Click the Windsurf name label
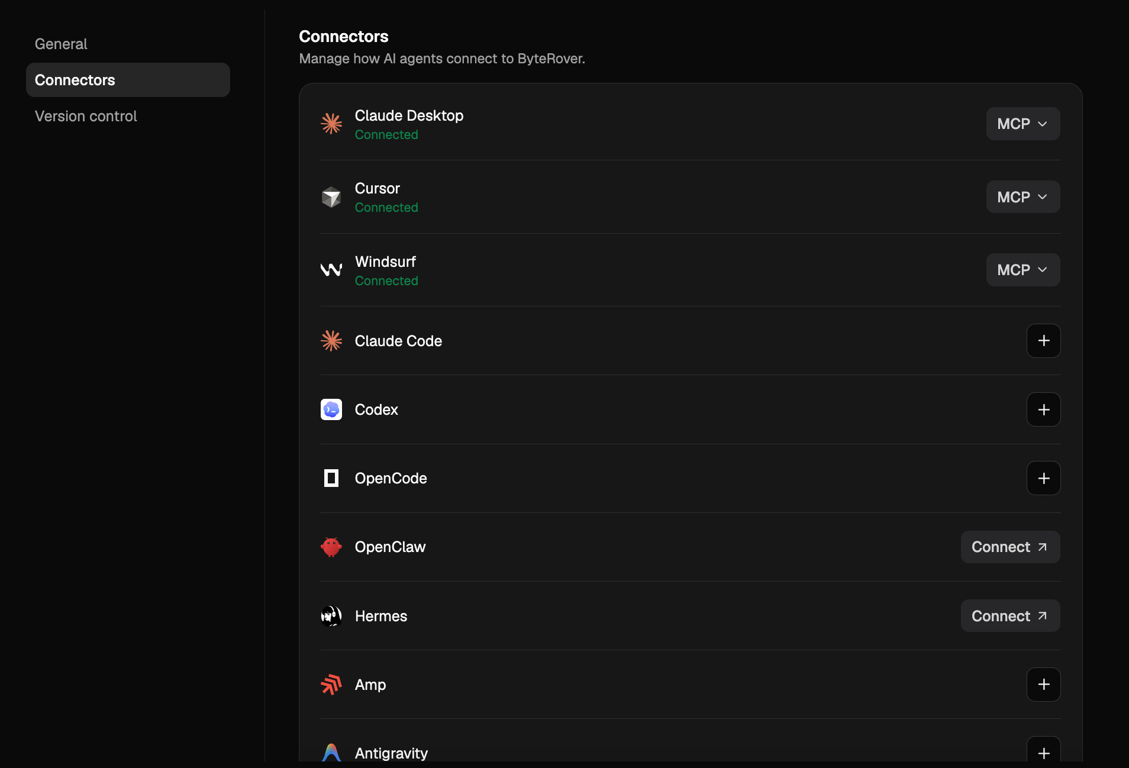 [385, 262]
